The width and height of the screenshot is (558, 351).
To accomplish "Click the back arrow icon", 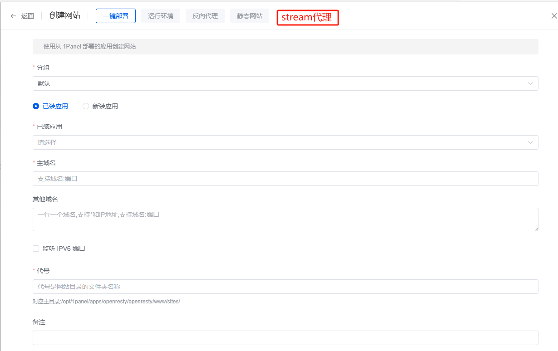I will [13, 16].
